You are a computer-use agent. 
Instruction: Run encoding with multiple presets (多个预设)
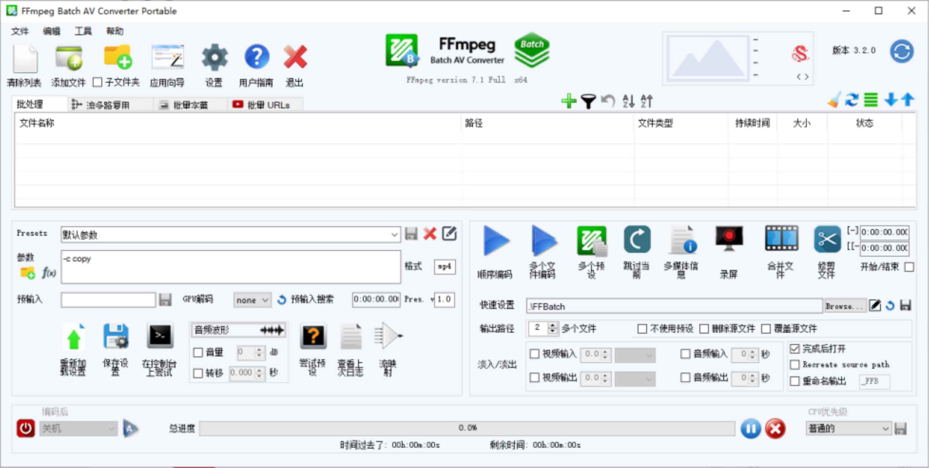(x=591, y=241)
